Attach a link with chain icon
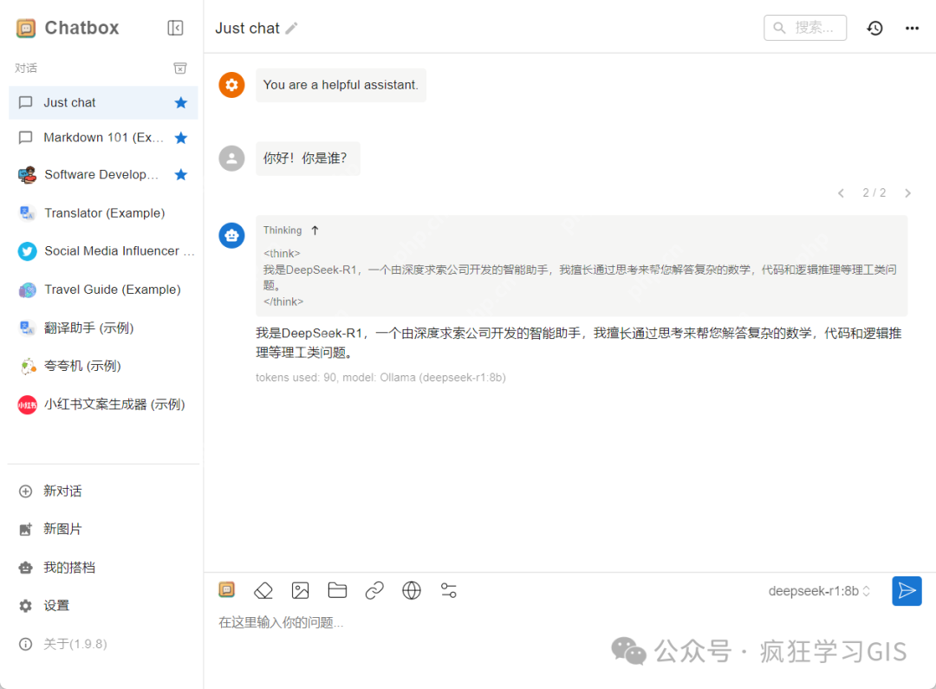 (x=374, y=590)
